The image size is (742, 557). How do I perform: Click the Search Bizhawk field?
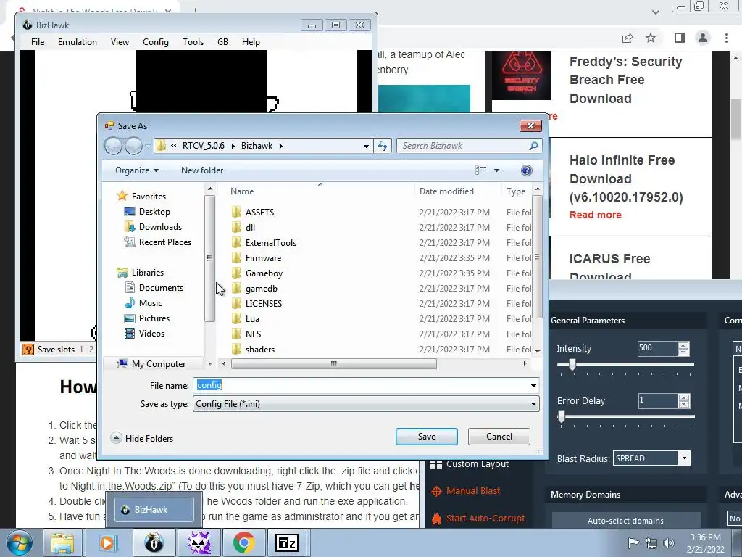point(462,146)
